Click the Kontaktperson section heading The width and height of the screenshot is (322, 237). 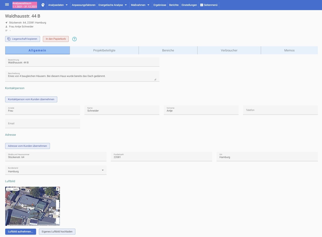point(15,88)
